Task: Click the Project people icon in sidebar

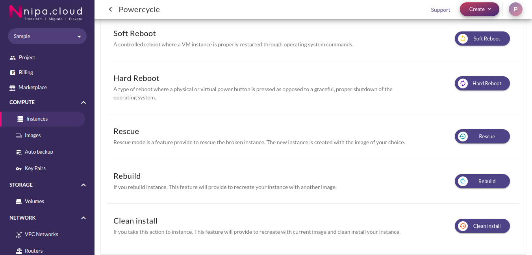Action: point(12,57)
